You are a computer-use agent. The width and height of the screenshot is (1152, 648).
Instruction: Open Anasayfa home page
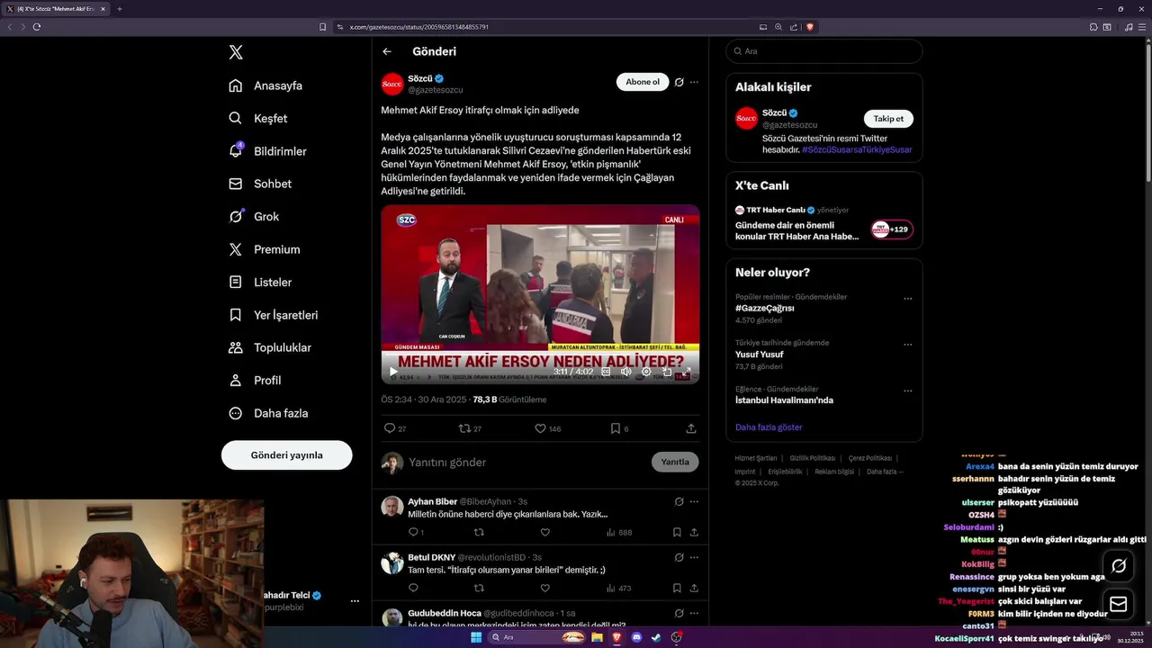tap(265, 85)
